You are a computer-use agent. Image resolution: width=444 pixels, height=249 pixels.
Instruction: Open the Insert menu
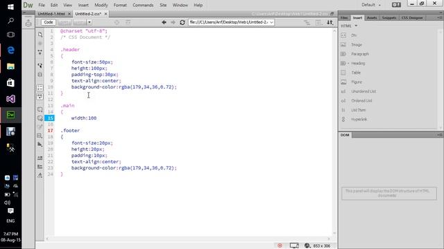[83, 5]
